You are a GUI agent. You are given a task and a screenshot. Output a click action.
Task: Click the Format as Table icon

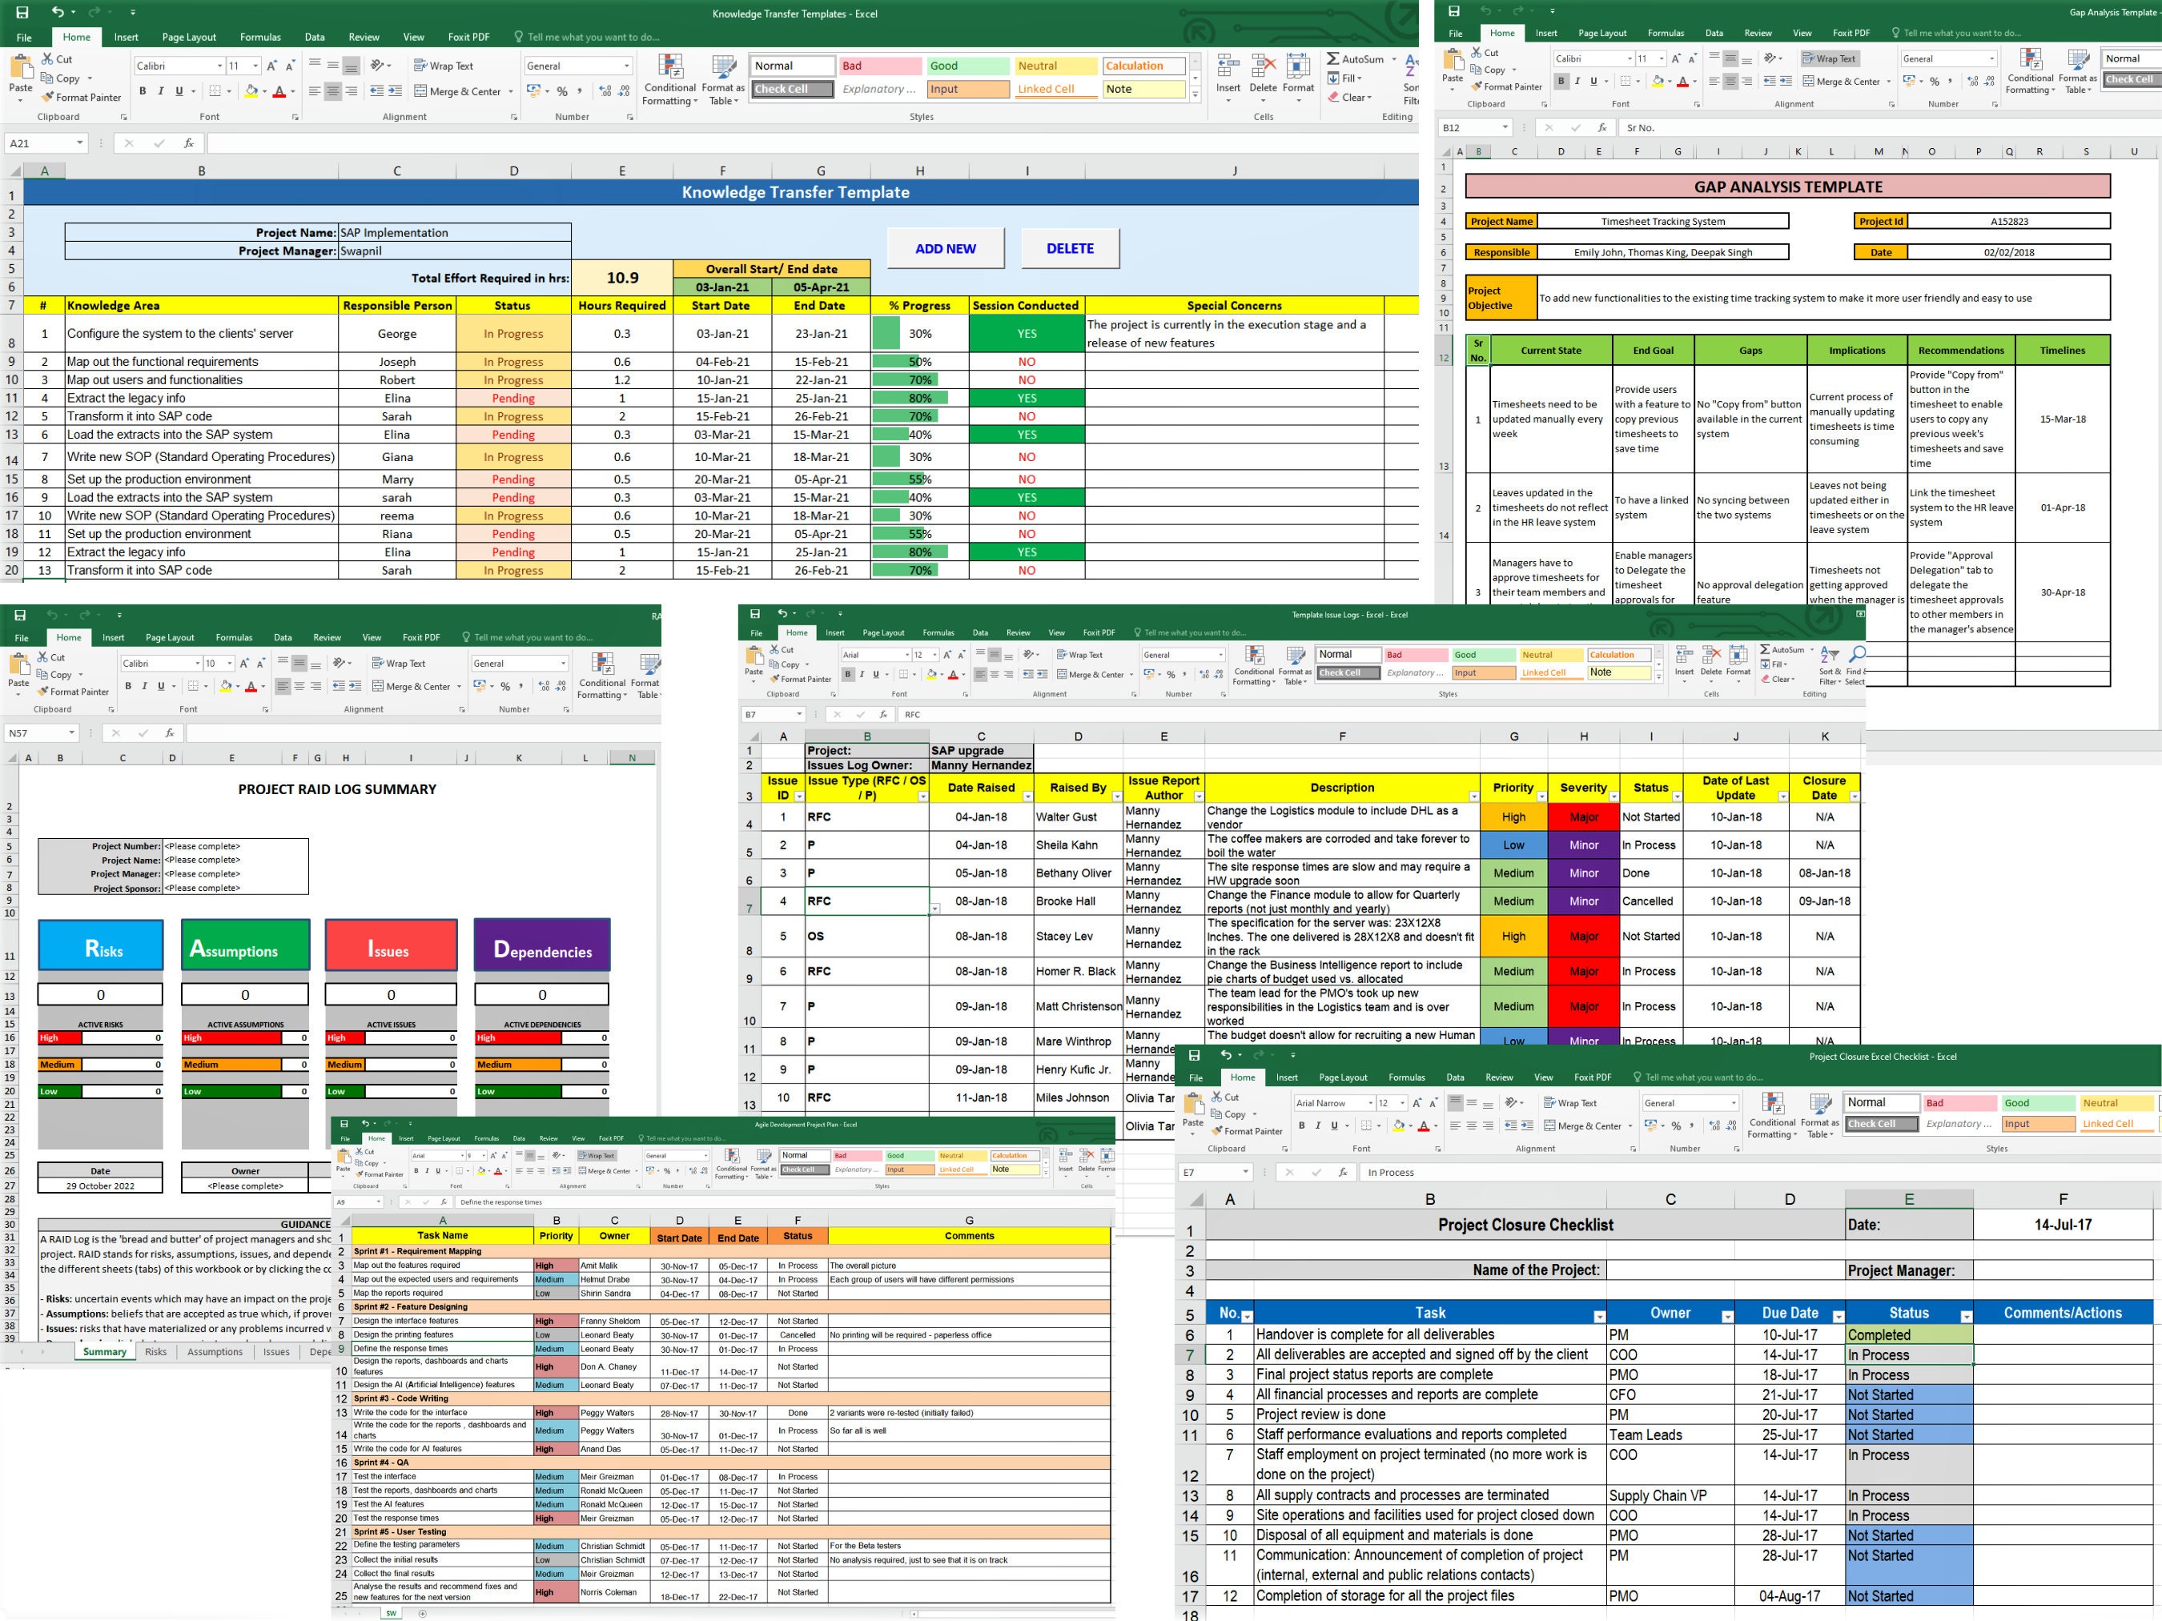[723, 82]
